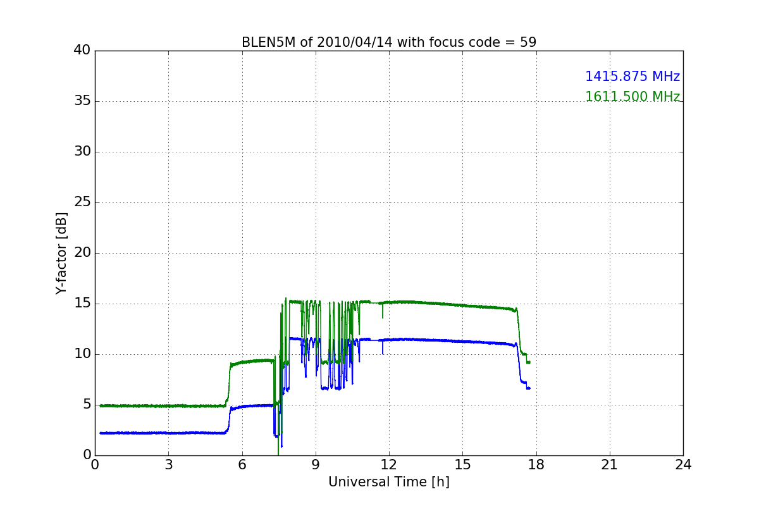Click the y-axis tick label '25'

pyautogui.click(x=82, y=202)
